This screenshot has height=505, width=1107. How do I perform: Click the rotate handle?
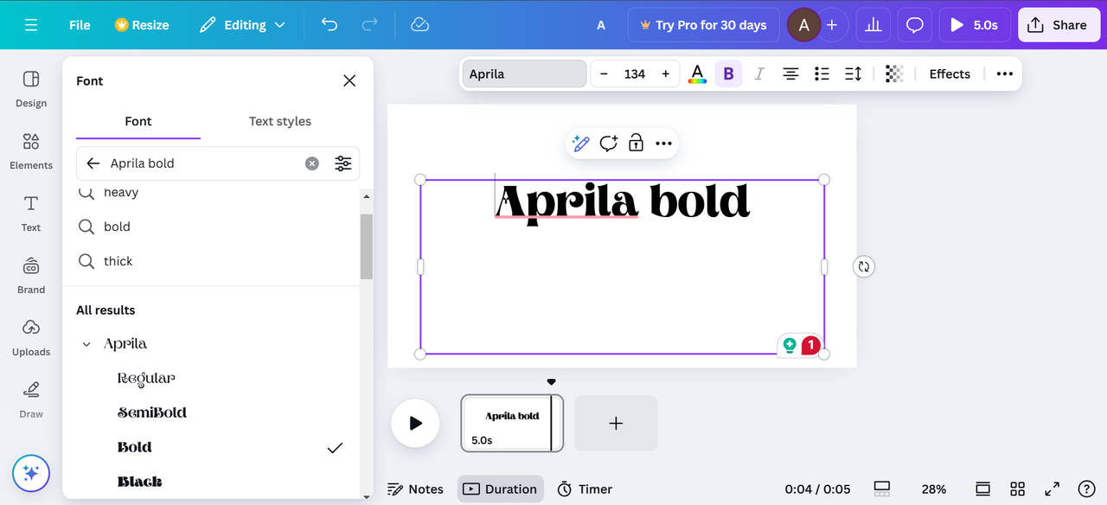(863, 266)
